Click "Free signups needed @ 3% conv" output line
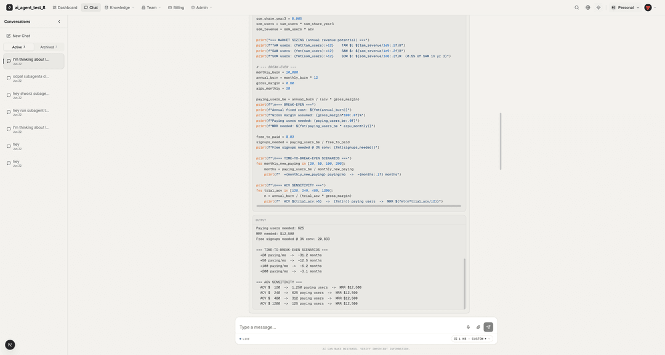The width and height of the screenshot is (665, 355). coord(292,239)
